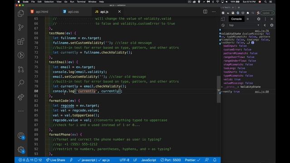290x163 pixels.
Task: Open the Accounts menu icon
Action: [x=21, y=136]
